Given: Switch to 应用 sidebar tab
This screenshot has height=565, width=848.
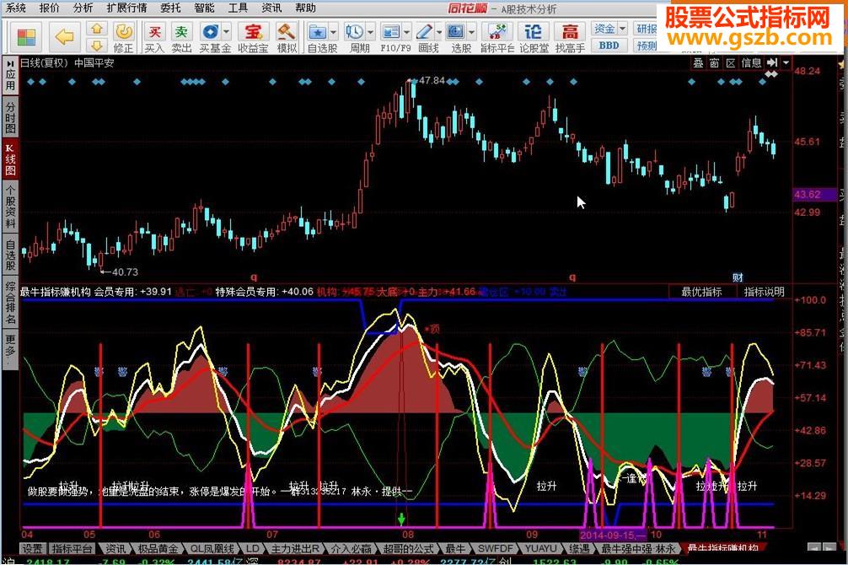Looking at the screenshot, I should tap(10, 76).
